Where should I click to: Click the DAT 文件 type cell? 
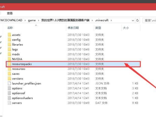101,103
